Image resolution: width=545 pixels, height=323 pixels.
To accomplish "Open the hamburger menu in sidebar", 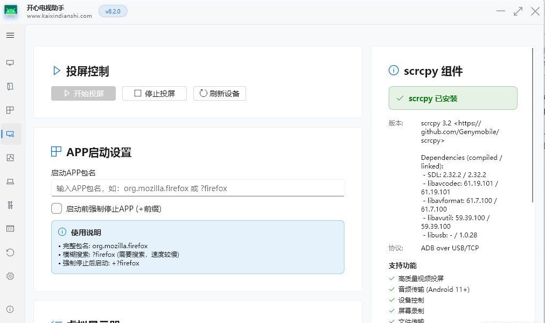I will pos(10,36).
